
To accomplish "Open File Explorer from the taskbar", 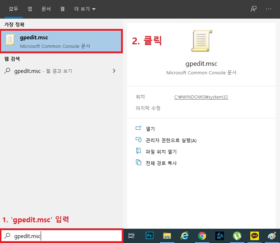I will point(167,236).
